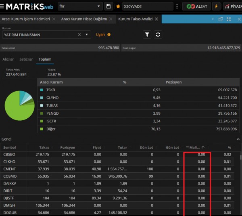This screenshot has width=242, height=216.
Task: Click the green pie chart
Action: (x=20, y=106)
